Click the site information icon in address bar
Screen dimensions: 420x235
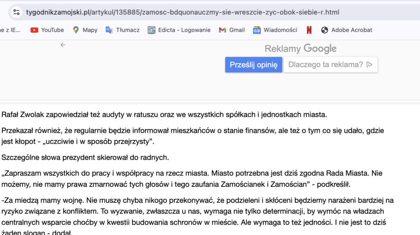pos(16,12)
